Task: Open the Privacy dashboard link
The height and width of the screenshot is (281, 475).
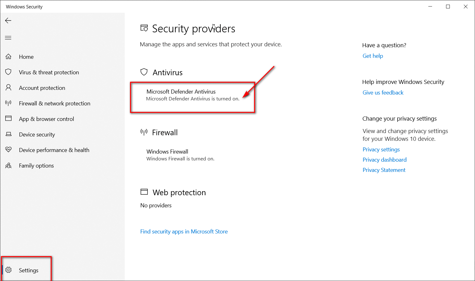Action: pyautogui.click(x=384, y=160)
